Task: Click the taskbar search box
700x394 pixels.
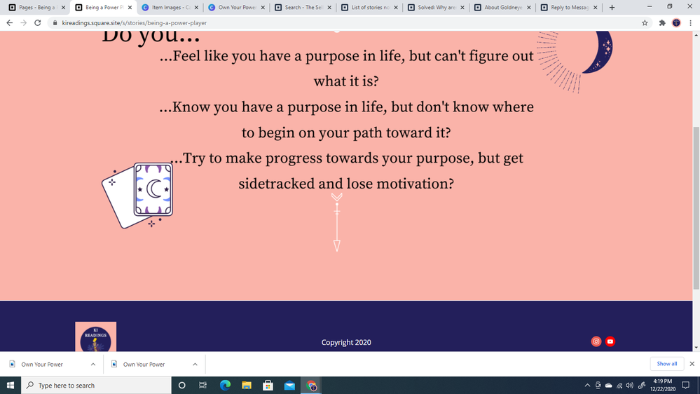Action: [96, 385]
